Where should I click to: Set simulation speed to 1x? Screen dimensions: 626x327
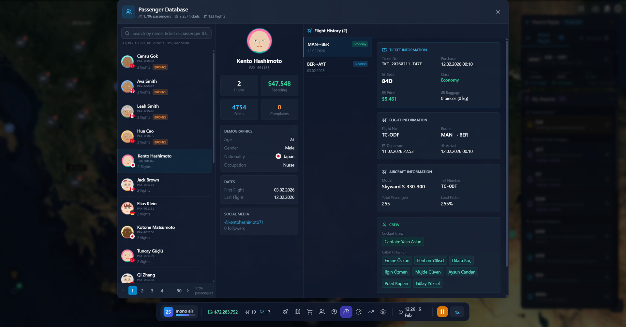[457, 312]
